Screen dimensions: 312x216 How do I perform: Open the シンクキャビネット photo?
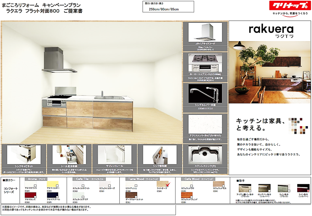pos(24,155)
